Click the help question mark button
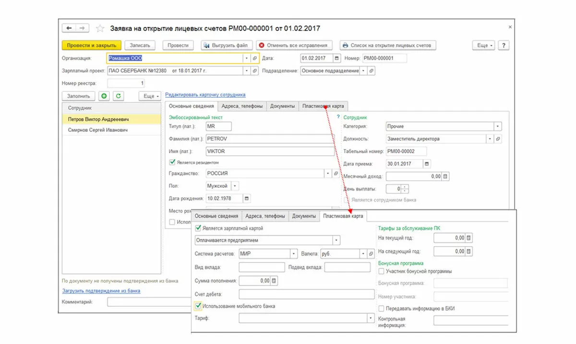This screenshot has width=576, height=344. 503,45
